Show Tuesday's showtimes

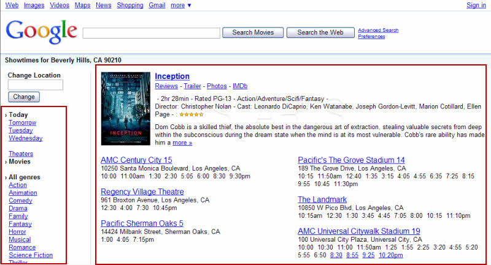click(x=21, y=130)
